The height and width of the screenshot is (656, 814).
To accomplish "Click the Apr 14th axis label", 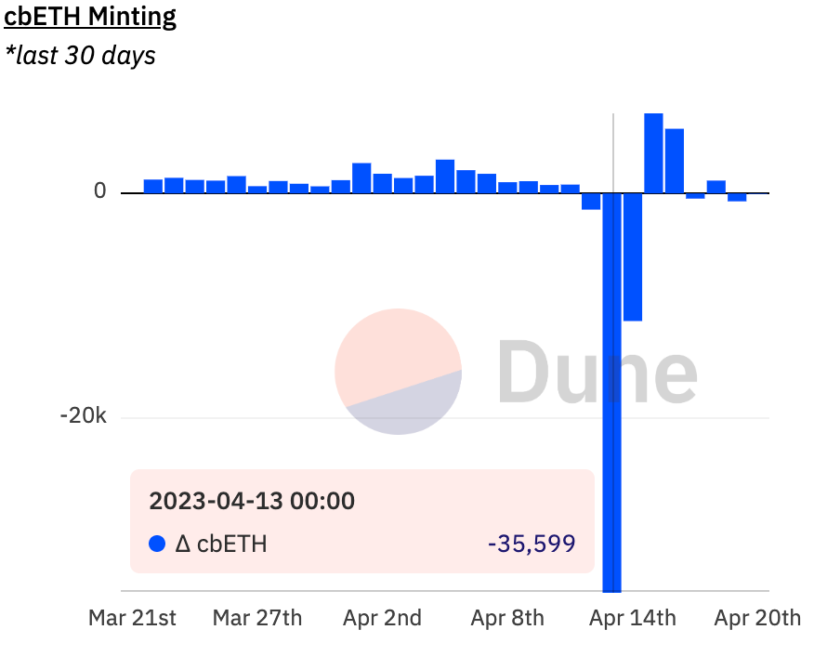I will pyautogui.click(x=633, y=618).
